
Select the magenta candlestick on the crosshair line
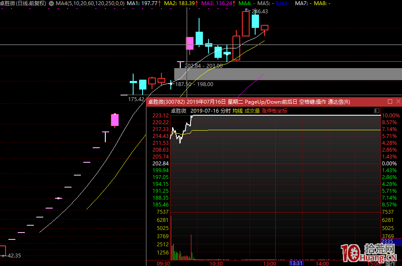point(190,44)
